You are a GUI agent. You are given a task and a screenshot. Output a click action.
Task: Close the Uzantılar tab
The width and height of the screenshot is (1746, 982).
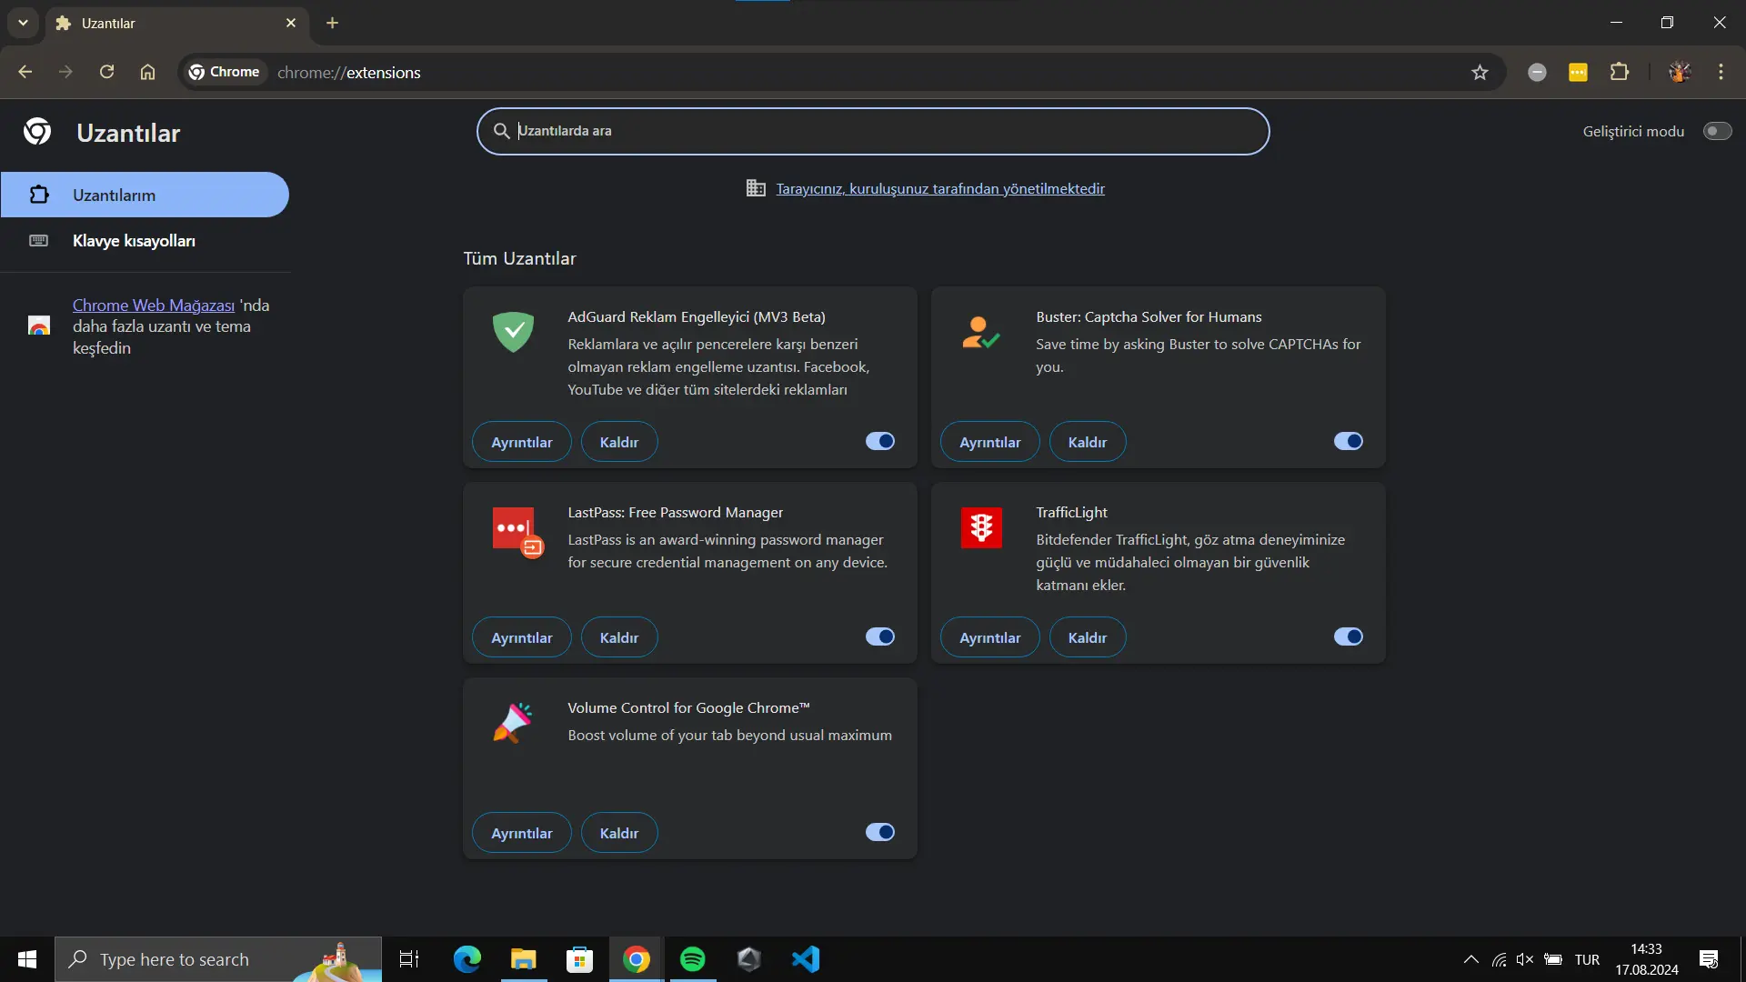291,23
